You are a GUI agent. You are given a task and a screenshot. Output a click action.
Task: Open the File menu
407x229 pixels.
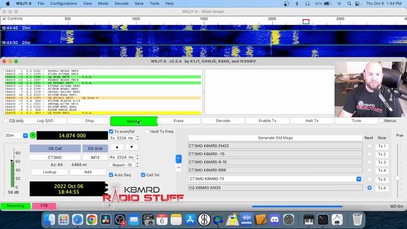click(41, 3)
